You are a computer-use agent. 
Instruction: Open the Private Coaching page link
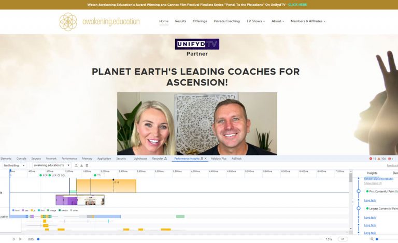[226, 21]
